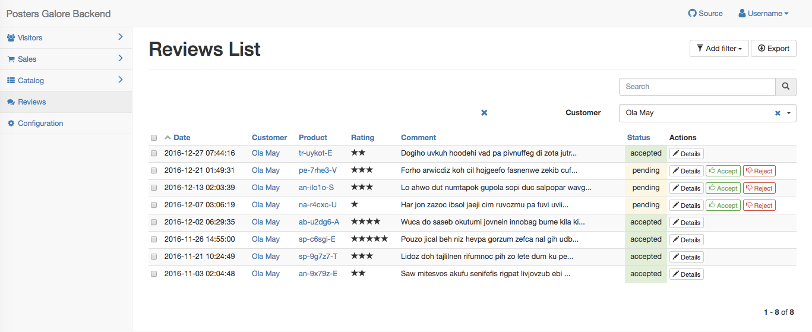Expand the Customer filter dropdown arrow
This screenshot has width=812, height=332.
[789, 113]
